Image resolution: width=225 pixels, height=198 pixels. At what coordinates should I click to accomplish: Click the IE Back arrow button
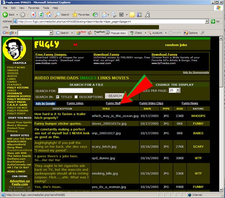coord(9,15)
